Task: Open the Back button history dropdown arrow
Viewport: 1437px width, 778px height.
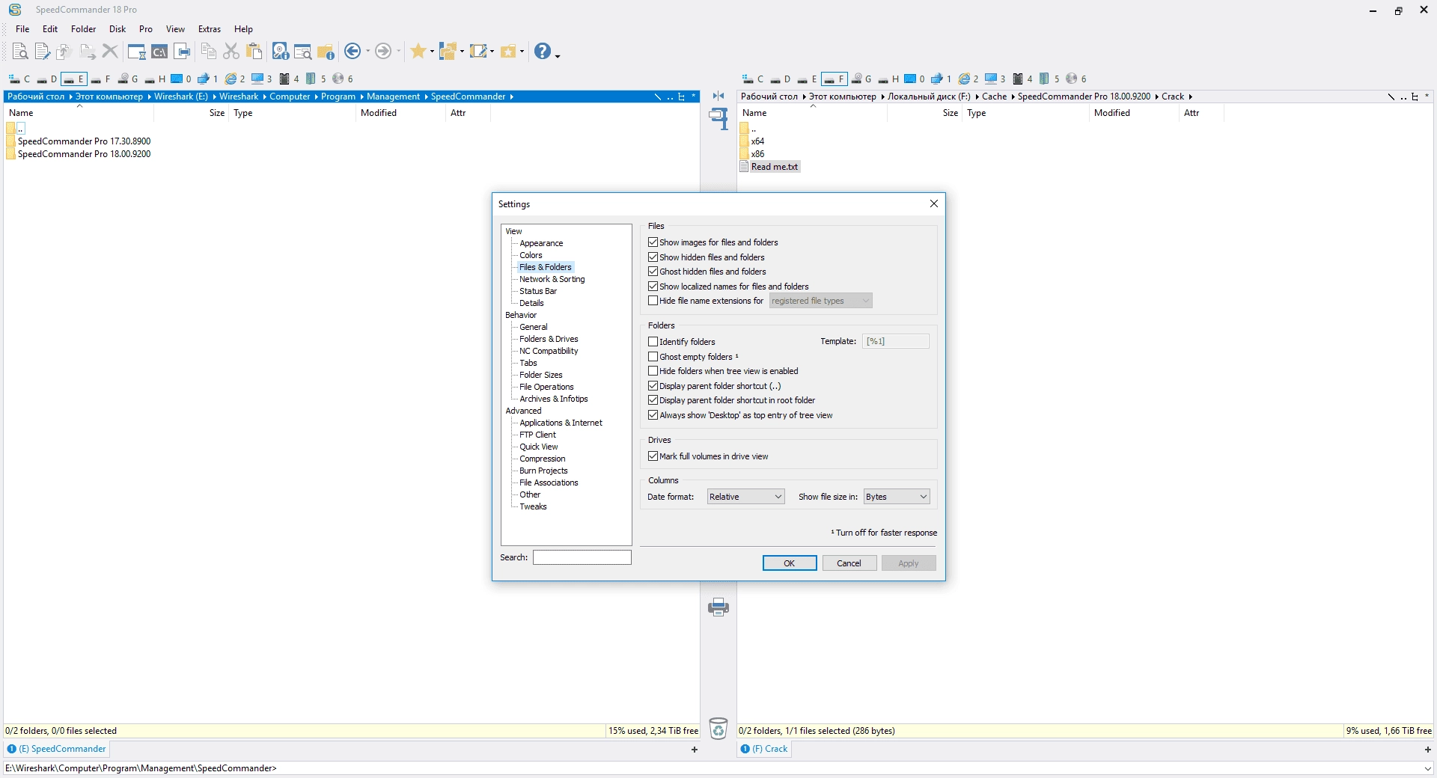Action: pos(367,51)
